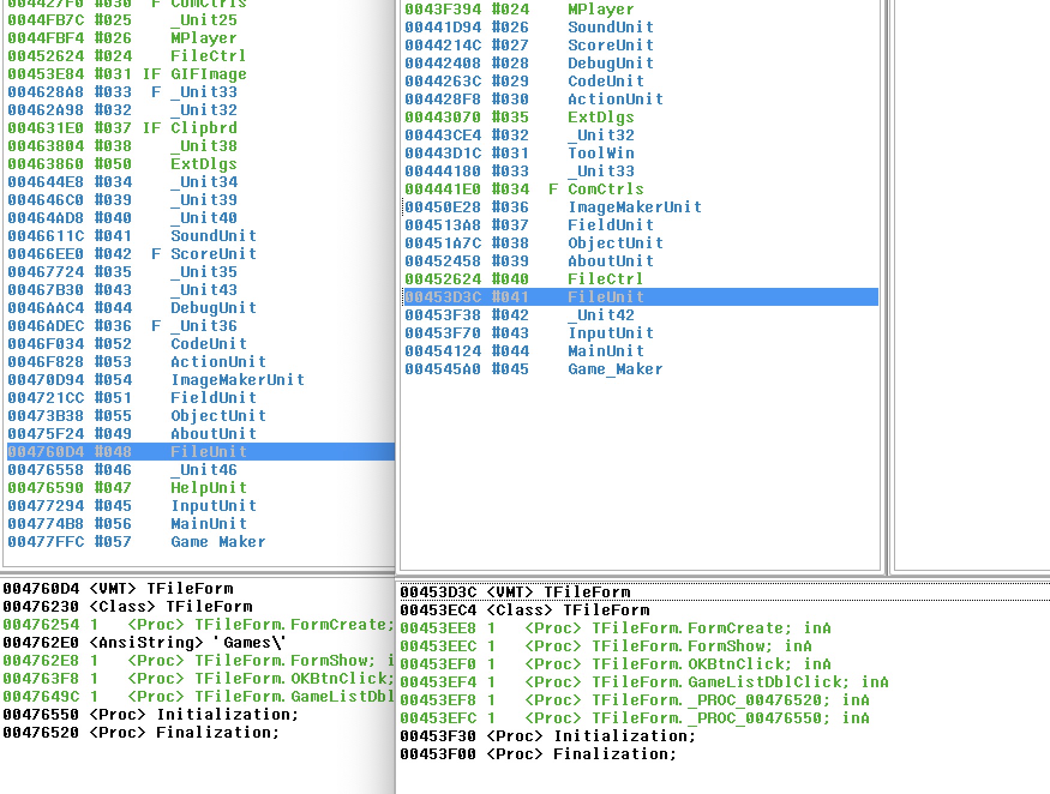Click the 00451A7C ObjectUnit row

(x=641, y=243)
